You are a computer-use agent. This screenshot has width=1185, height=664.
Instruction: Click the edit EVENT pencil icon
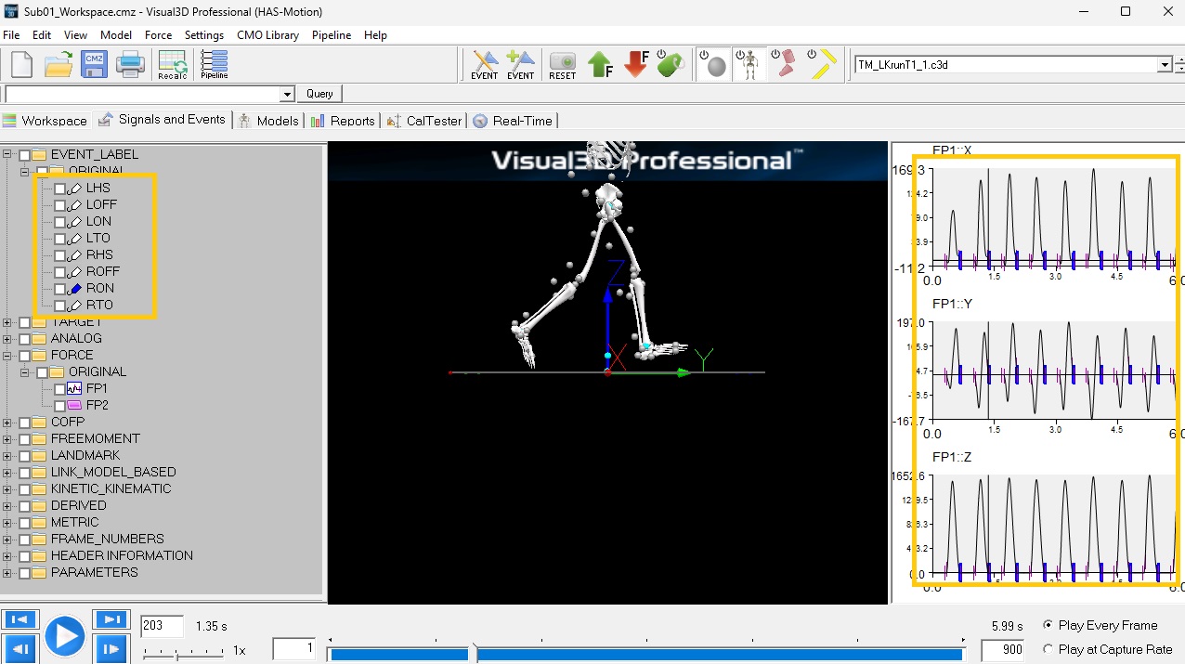485,65
